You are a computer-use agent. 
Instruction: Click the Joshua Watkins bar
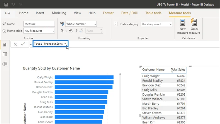[80, 107]
